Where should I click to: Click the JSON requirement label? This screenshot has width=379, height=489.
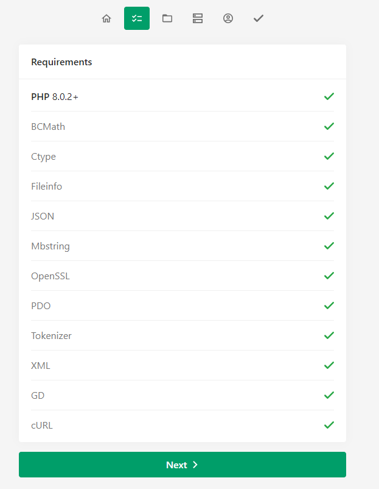point(43,216)
